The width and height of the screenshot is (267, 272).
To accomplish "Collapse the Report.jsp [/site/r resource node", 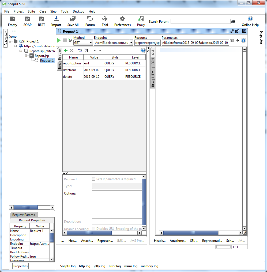I will coord(21,51).
